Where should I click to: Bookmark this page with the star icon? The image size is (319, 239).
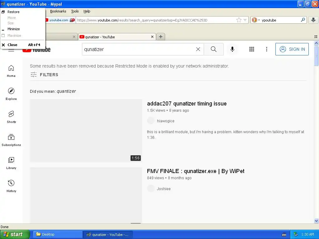(x=239, y=20)
